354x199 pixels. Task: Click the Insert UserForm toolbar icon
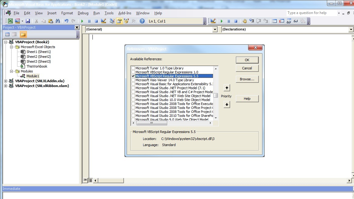[x=17, y=21]
